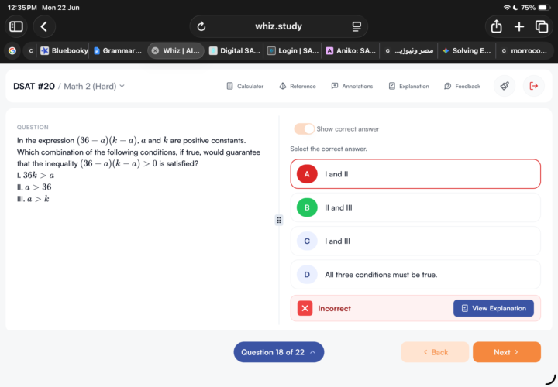Open Annotations
The height and width of the screenshot is (387, 558).
(x=352, y=87)
